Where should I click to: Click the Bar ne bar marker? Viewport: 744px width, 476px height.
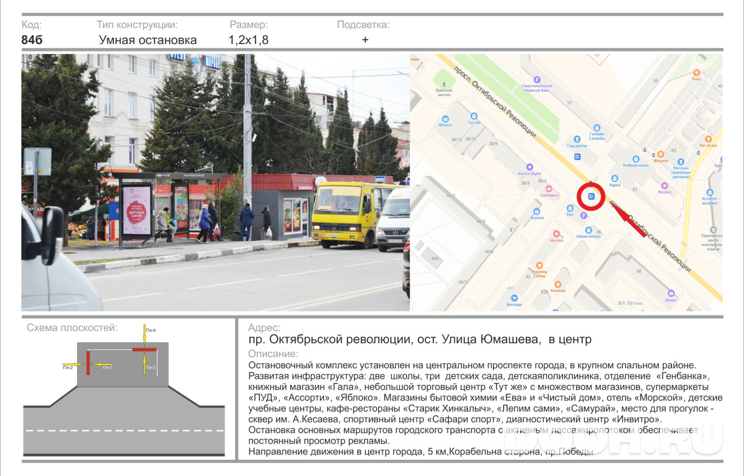tap(708, 138)
